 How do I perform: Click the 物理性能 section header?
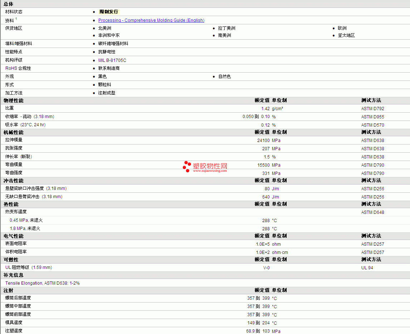coord(13,100)
